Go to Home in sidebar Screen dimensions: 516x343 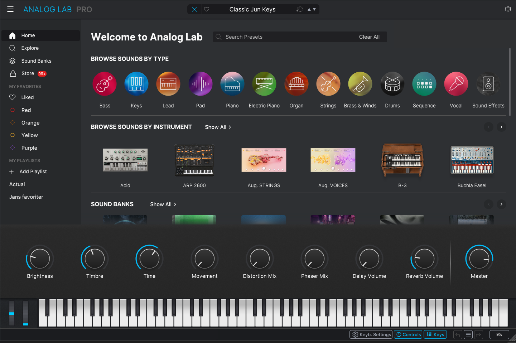(41, 35)
